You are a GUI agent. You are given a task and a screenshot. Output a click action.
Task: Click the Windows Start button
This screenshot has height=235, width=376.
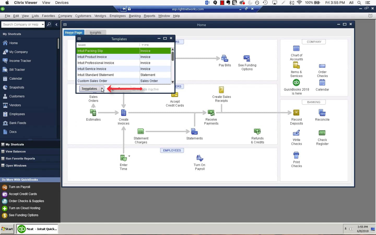7,229
